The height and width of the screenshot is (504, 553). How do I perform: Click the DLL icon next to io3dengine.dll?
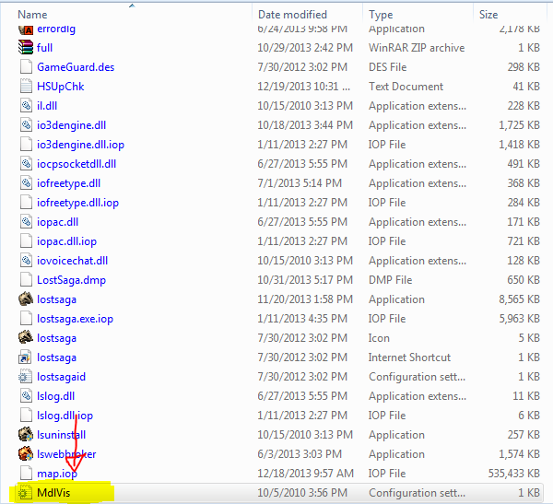(x=26, y=125)
